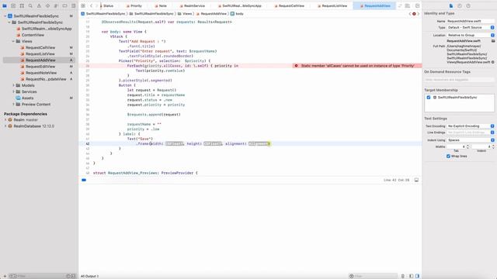
Task: Switch to the RealmService tab
Action: click(193, 5)
